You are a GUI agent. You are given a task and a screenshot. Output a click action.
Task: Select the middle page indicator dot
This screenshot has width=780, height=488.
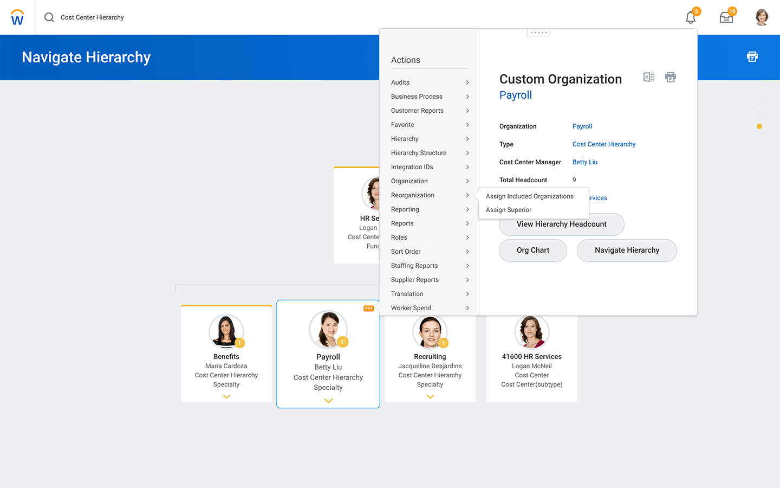tap(759, 114)
